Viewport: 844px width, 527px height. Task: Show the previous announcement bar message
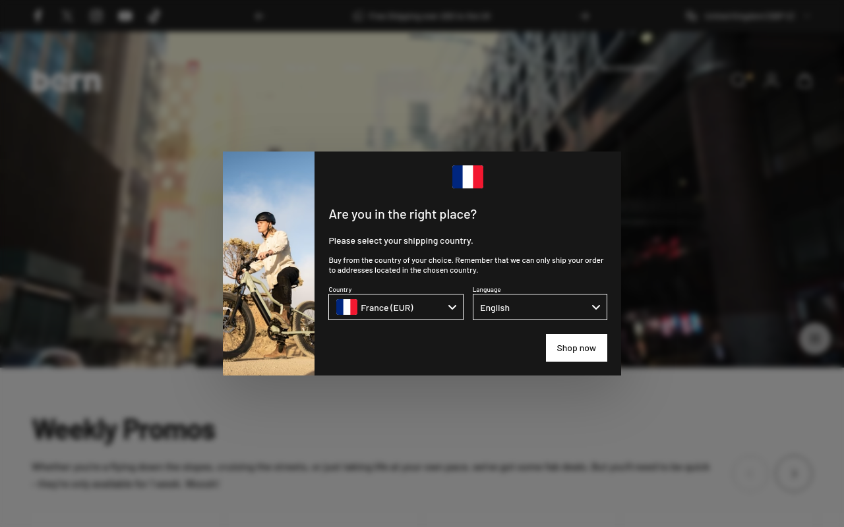tap(258, 16)
